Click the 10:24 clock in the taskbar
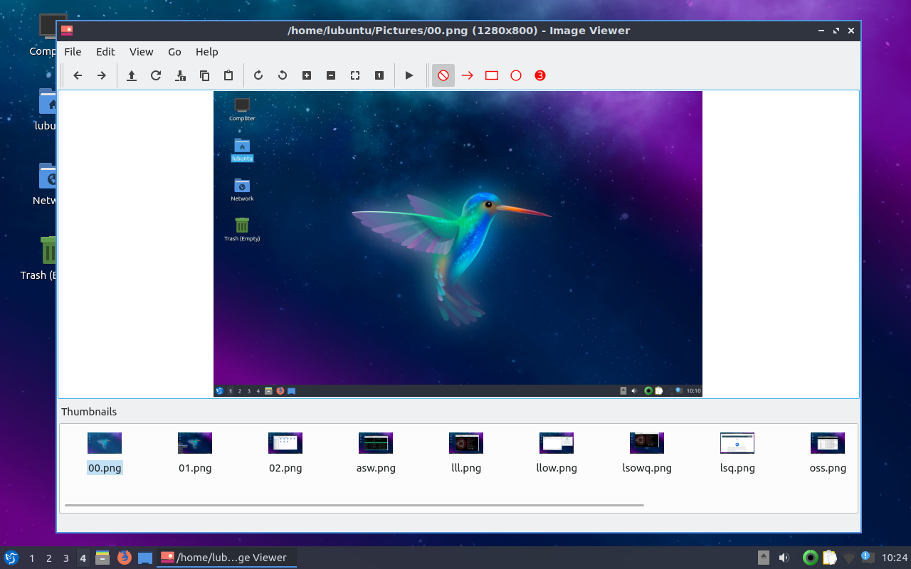The width and height of the screenshot is (911, 569). pos(895,558)
